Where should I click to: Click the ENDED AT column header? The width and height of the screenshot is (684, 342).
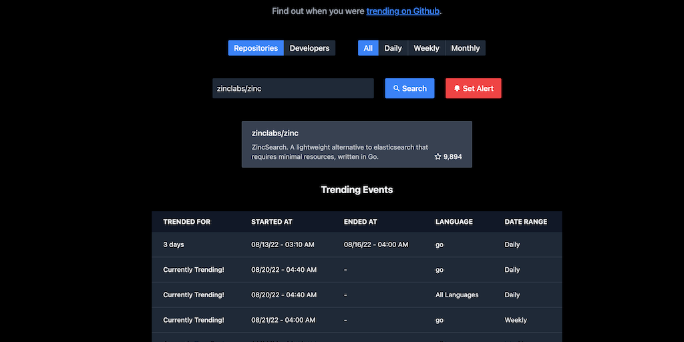[x=360, y=222]
